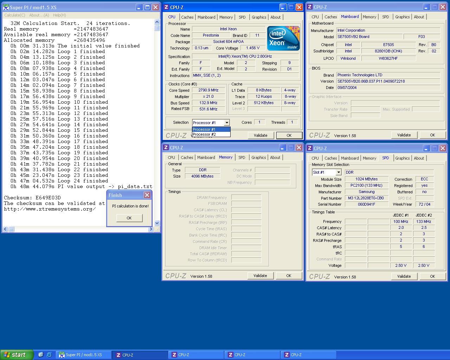The image size is (450, 360).
Task: Click Z icon of SPD CPU-Z window
Action: 310,148
